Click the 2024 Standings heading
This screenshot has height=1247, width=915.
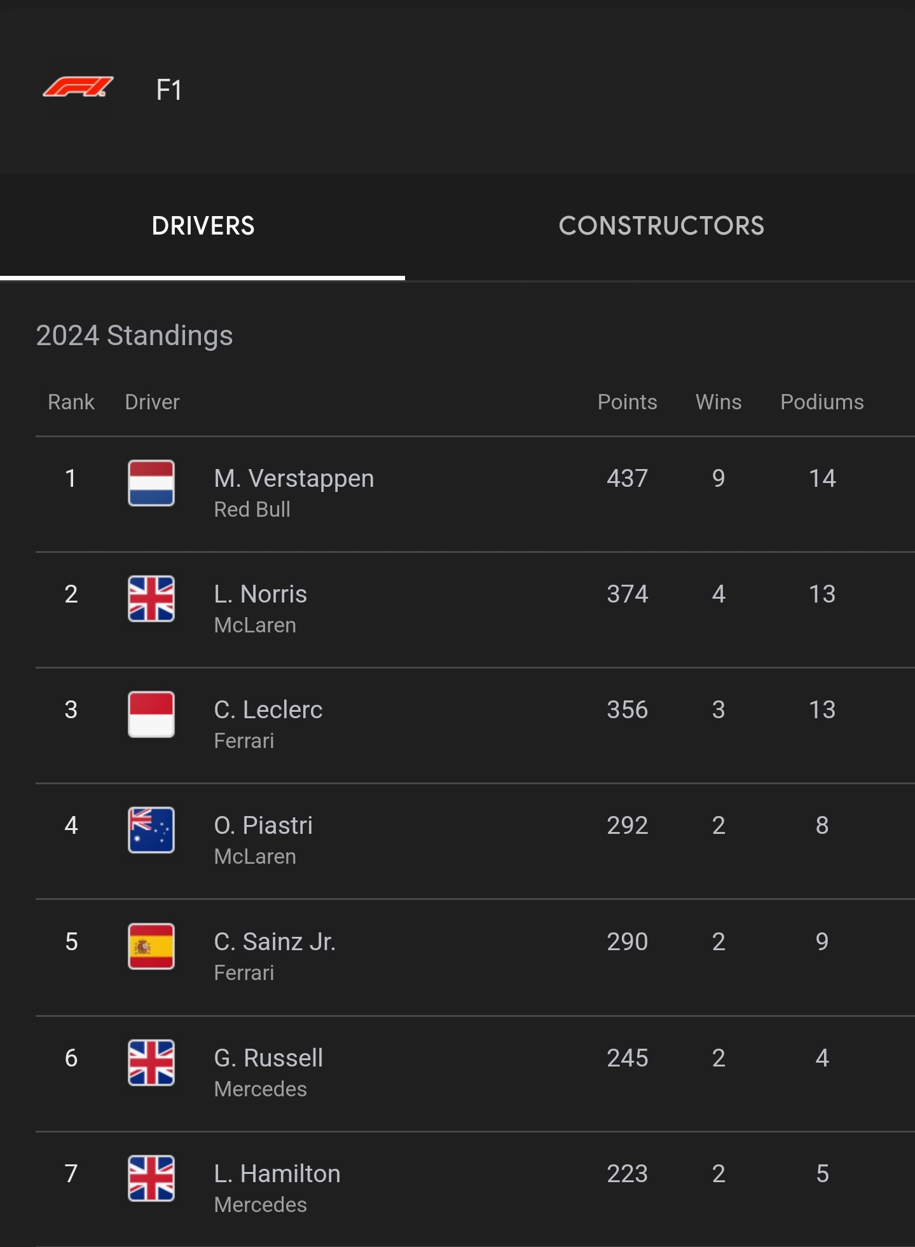click(134, 336)
